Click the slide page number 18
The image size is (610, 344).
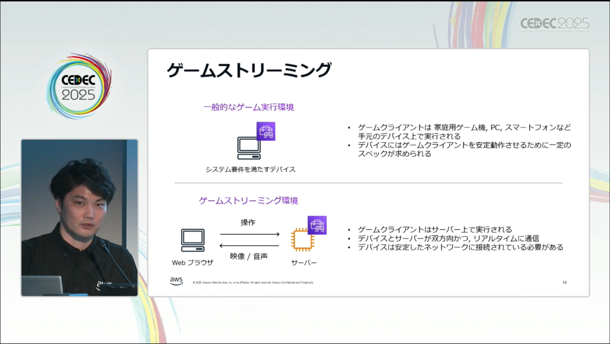coord(565,283)
